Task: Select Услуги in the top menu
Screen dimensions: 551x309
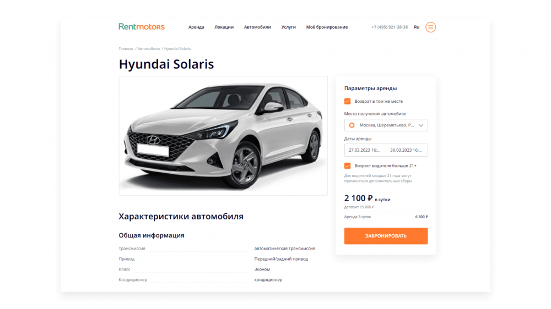Action: click(x=289, y=27)
